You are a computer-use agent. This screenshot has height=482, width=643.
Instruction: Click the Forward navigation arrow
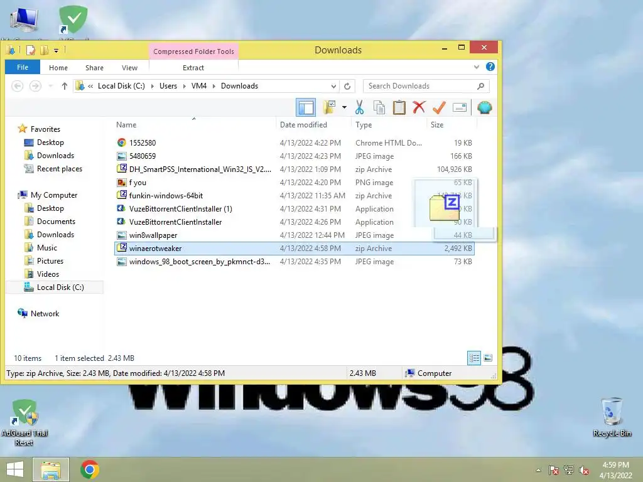click(35, 85)
